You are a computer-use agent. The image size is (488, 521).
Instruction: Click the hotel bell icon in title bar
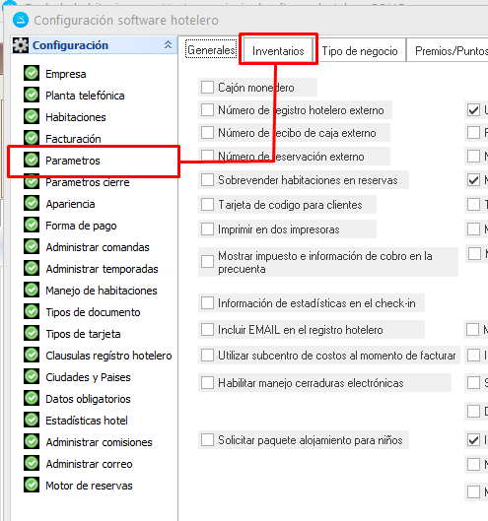[21, 20]
